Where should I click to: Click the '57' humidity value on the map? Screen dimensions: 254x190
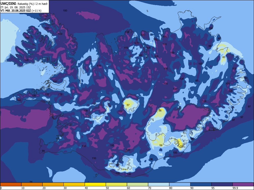point(128,105)
